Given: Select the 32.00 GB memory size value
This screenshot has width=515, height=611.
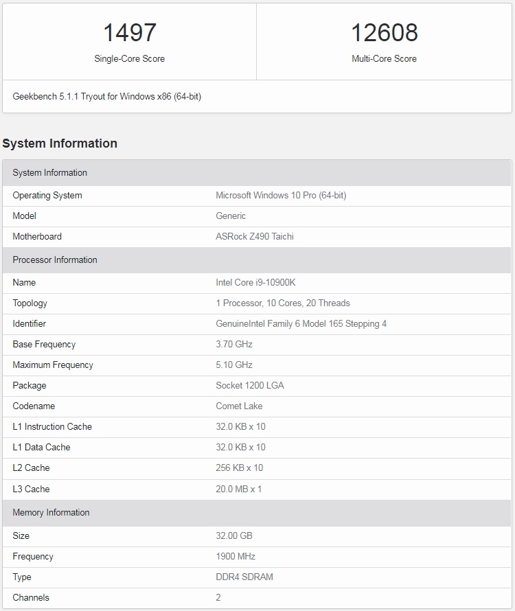Looking at the screenshot, I should pos(234,536).
